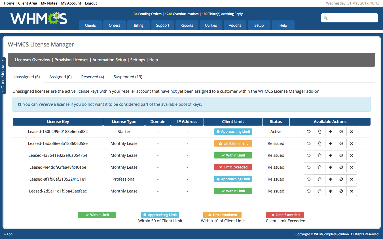View the 34 Pending Orders
The height and width of the screenshot is (239, 383).
pos(147,14)
